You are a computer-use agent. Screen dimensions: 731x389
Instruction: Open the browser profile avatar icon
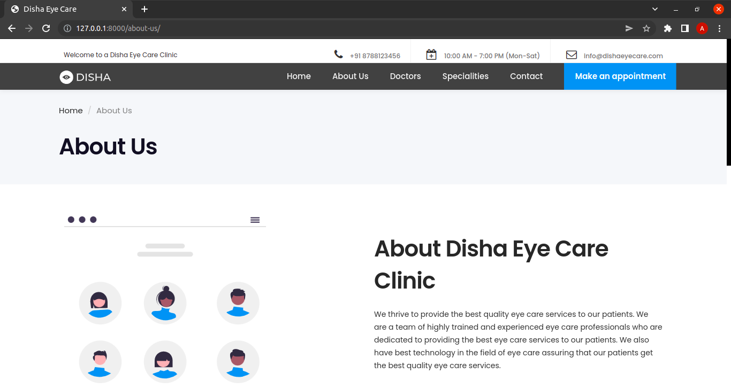coord(702,28)
